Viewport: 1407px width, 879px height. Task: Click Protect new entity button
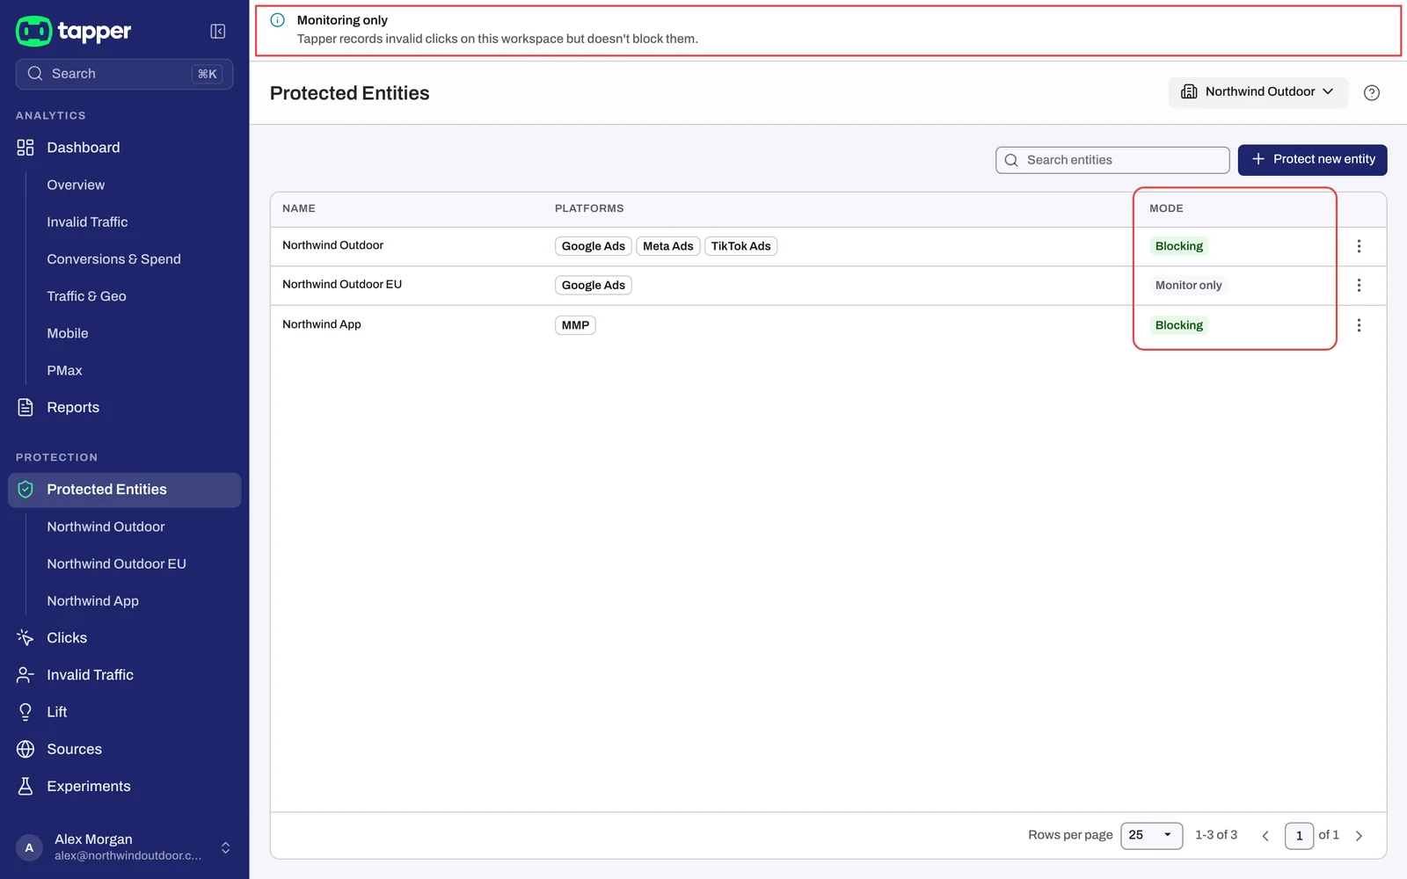click(x=1312, y=160)
